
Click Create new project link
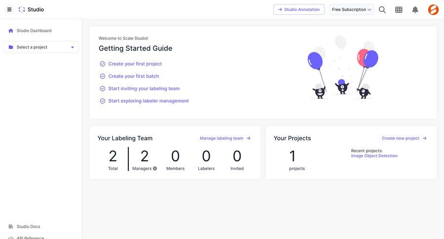point(401,138)
